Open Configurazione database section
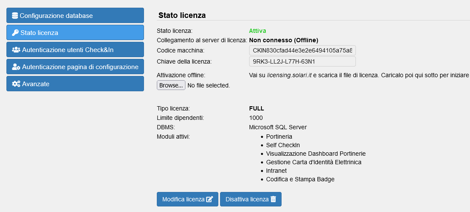The height and width of the screenshot is (212, 470). 75,16
